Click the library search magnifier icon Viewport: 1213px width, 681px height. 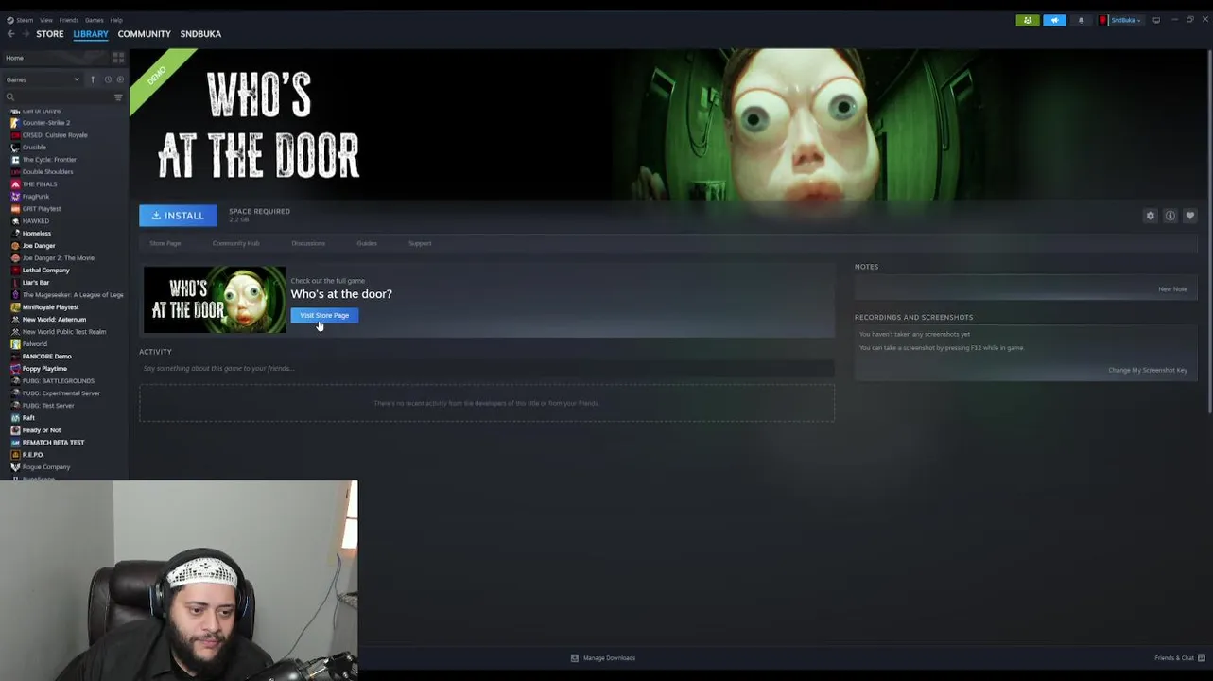pyautogui.click(x=10, y=97)
